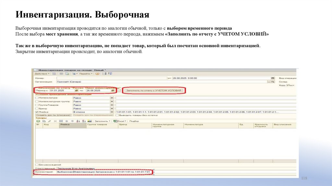Screen dimensions: 332x186
Task: Click the Excel icon in Товары toolbar
Action: [115, 121]
